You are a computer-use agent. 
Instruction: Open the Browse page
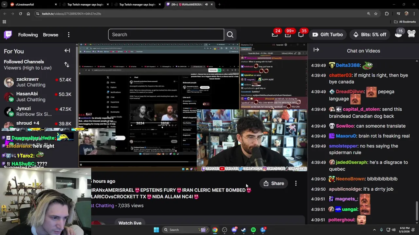50,35
